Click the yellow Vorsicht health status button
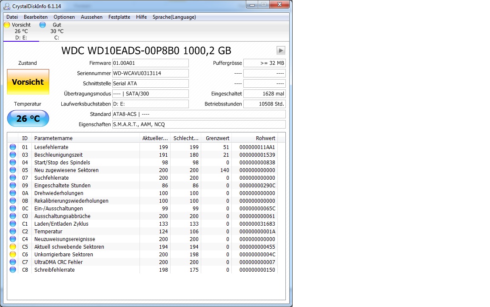This screenshot has width=490, height=307. [28, 82]
